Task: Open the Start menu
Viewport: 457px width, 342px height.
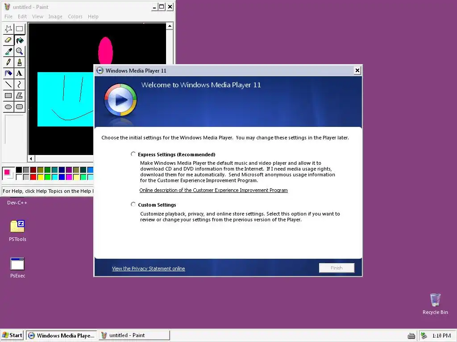Action: coord(12,335)
